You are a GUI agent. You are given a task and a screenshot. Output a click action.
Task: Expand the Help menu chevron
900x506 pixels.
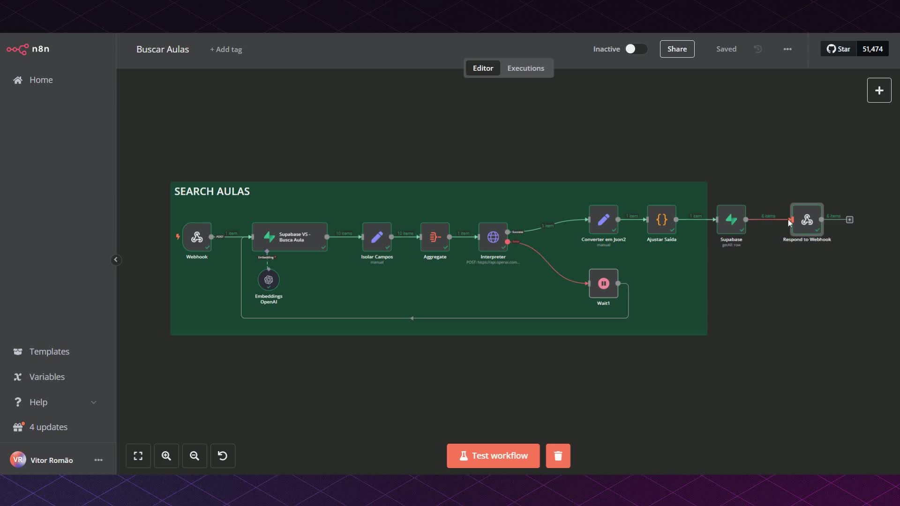[94, 402]
